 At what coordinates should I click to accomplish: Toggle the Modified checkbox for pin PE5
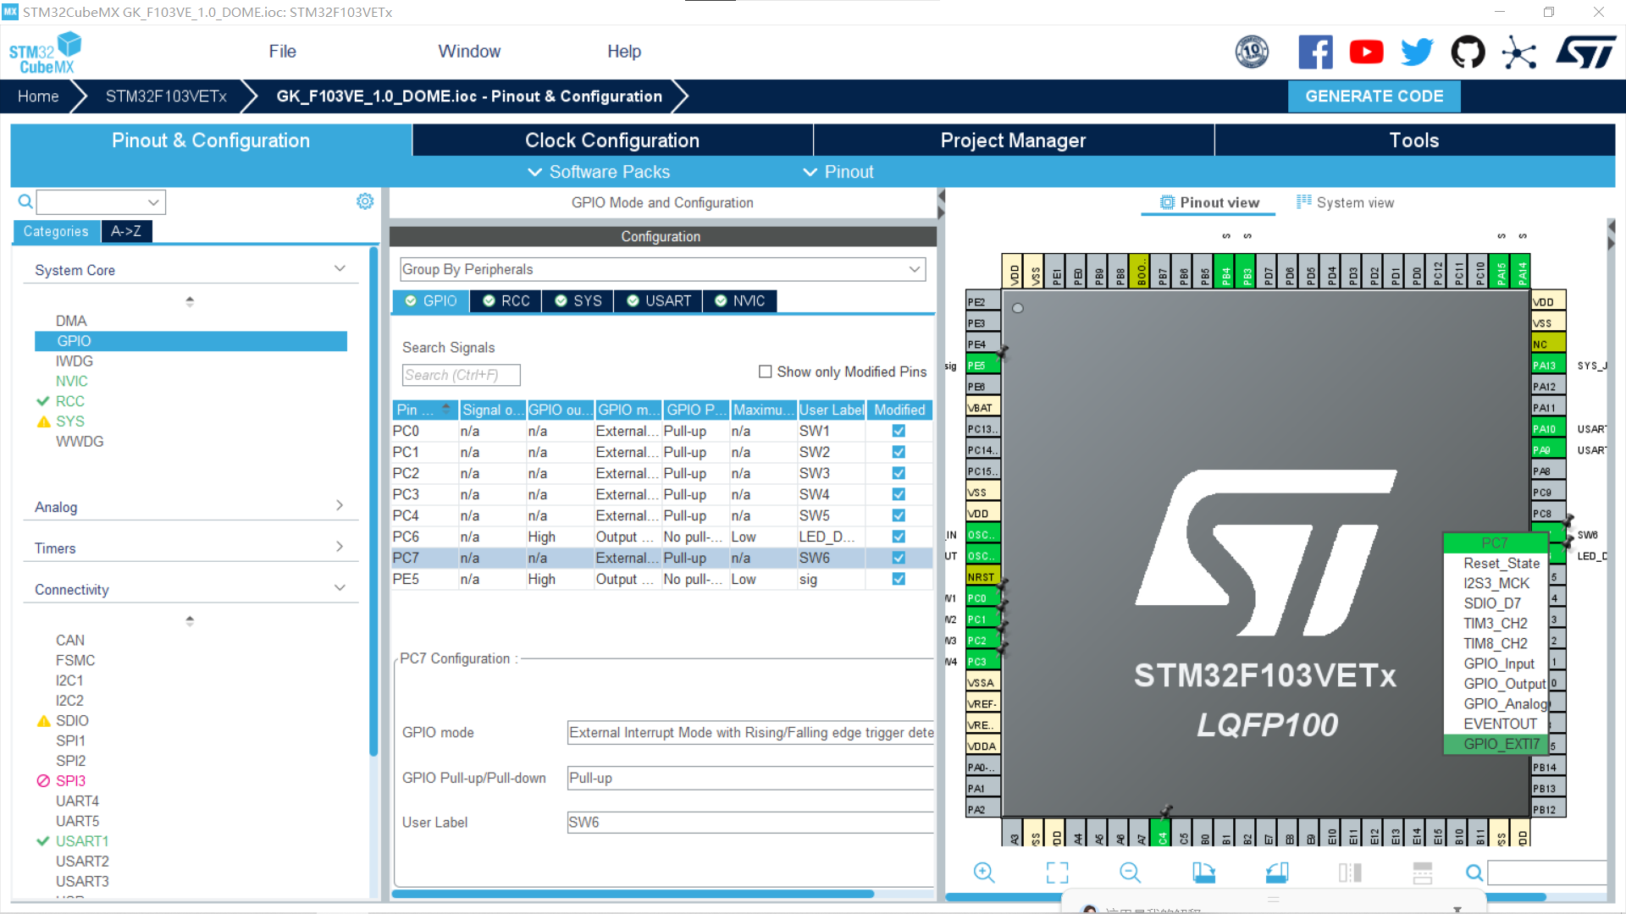(x=898, y=579)
